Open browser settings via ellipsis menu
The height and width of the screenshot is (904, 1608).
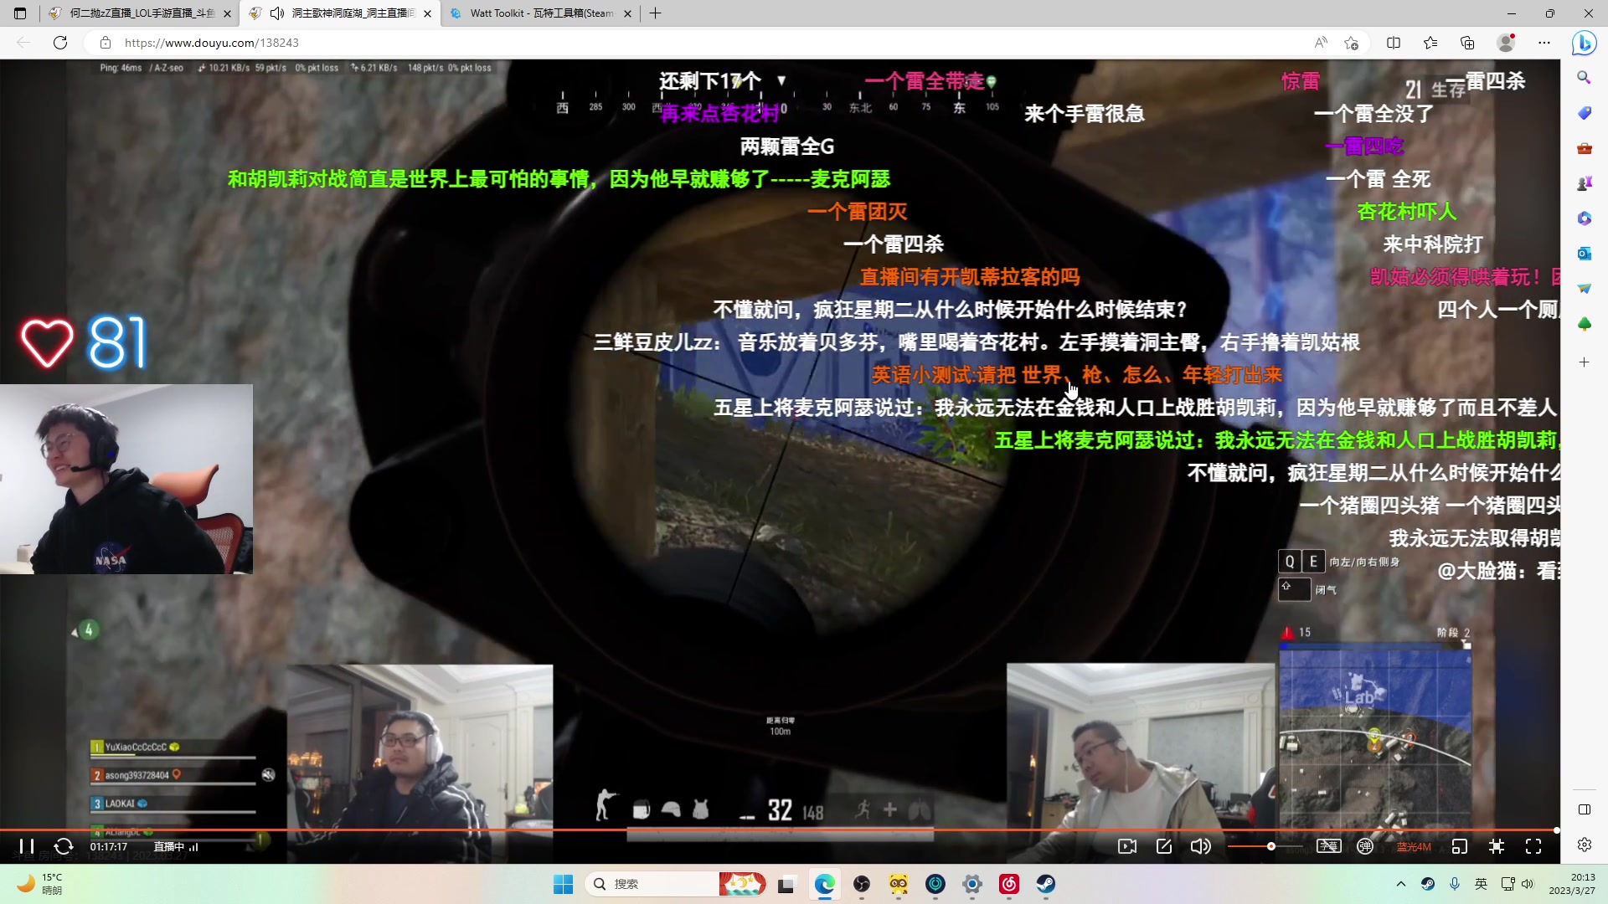(x=1545, y=43)
